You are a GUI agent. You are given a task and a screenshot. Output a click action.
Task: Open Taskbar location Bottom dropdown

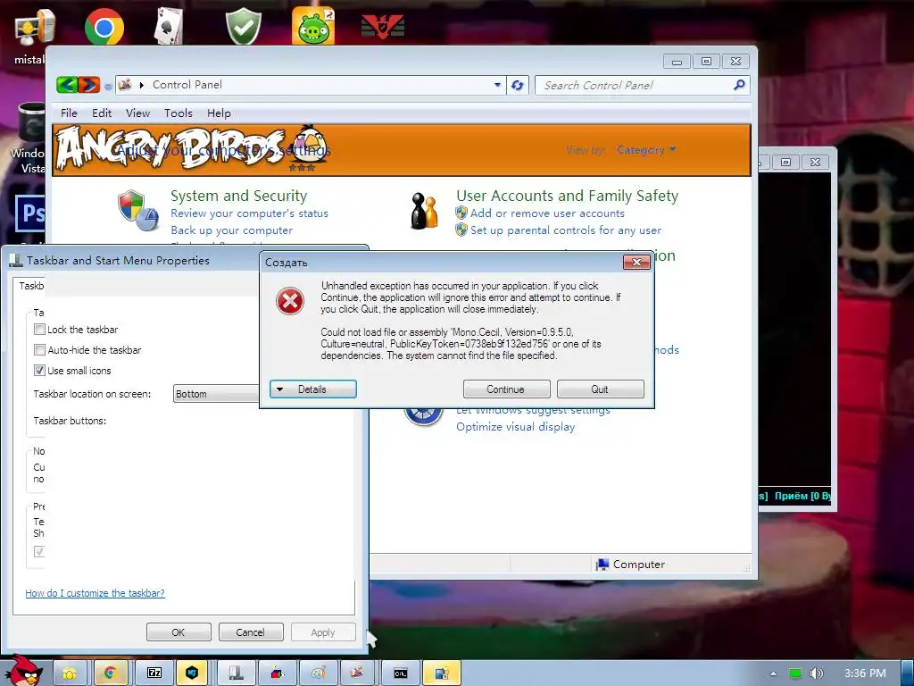coord(216,394)
